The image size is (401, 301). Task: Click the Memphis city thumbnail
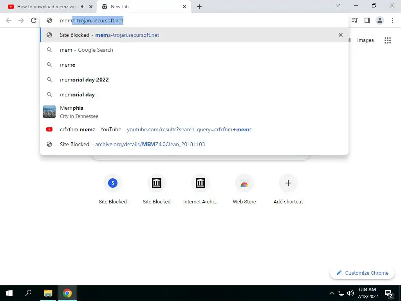[x=49, y=112]
